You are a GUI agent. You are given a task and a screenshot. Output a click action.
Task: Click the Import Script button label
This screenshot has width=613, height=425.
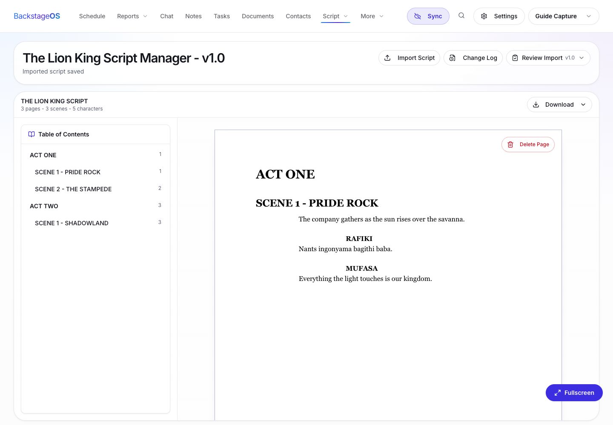coord(416,58)
